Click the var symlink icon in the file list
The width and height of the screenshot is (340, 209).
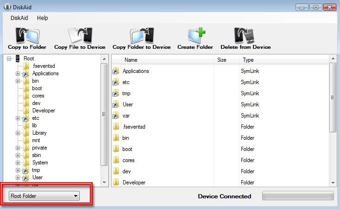116,116
